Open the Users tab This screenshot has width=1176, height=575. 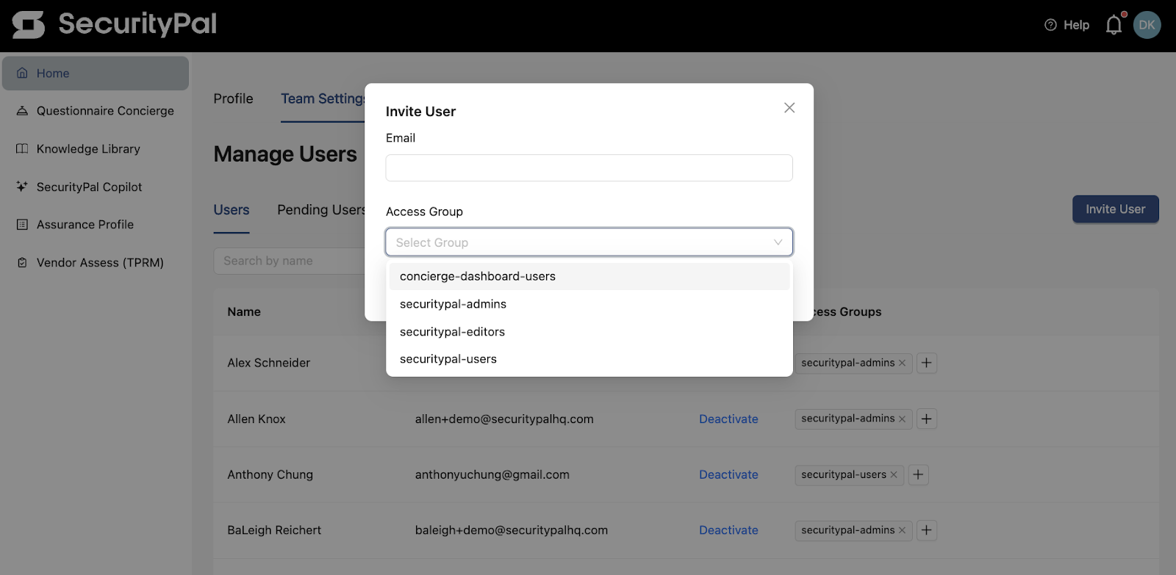click(232, 210)
